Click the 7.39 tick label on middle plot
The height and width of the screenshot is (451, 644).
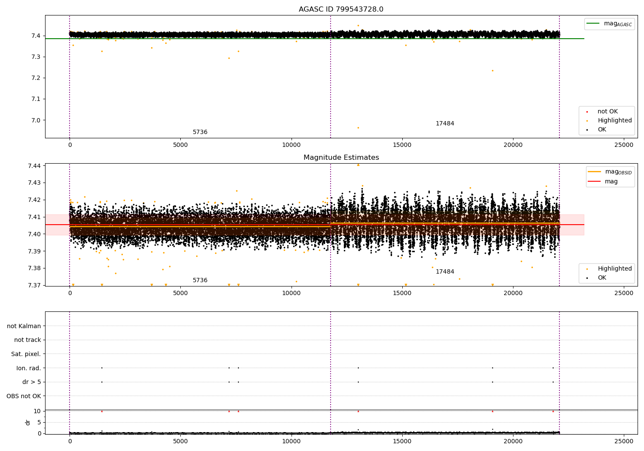[33, 251]
